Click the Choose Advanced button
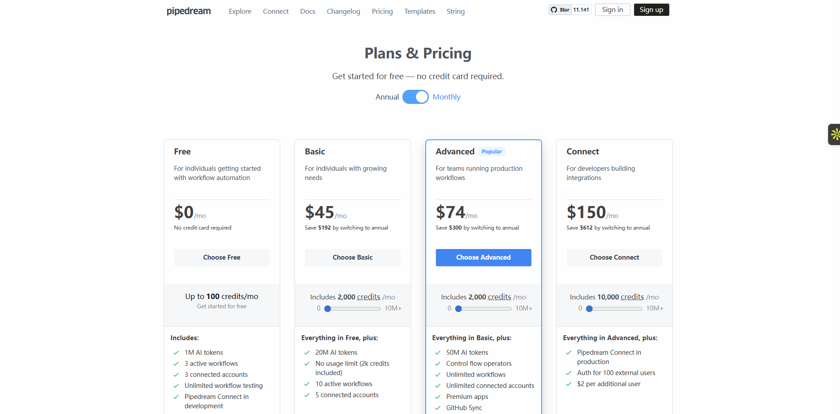The width and height of the screenshot is (840, 414). [x=483, y=257]
